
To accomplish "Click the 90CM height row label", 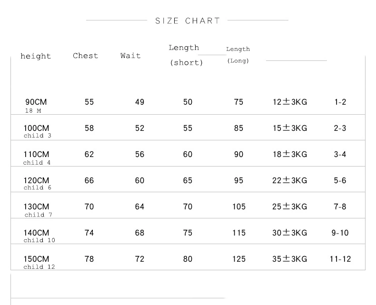I will pyautogui.click(x=36, y=102).
